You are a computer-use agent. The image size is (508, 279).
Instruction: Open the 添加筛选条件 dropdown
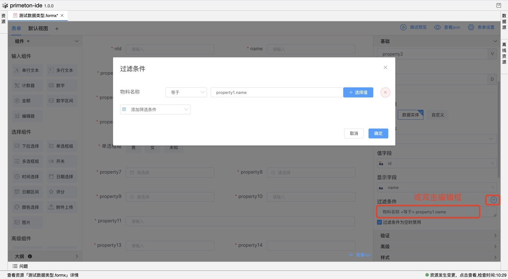point(155,109)
